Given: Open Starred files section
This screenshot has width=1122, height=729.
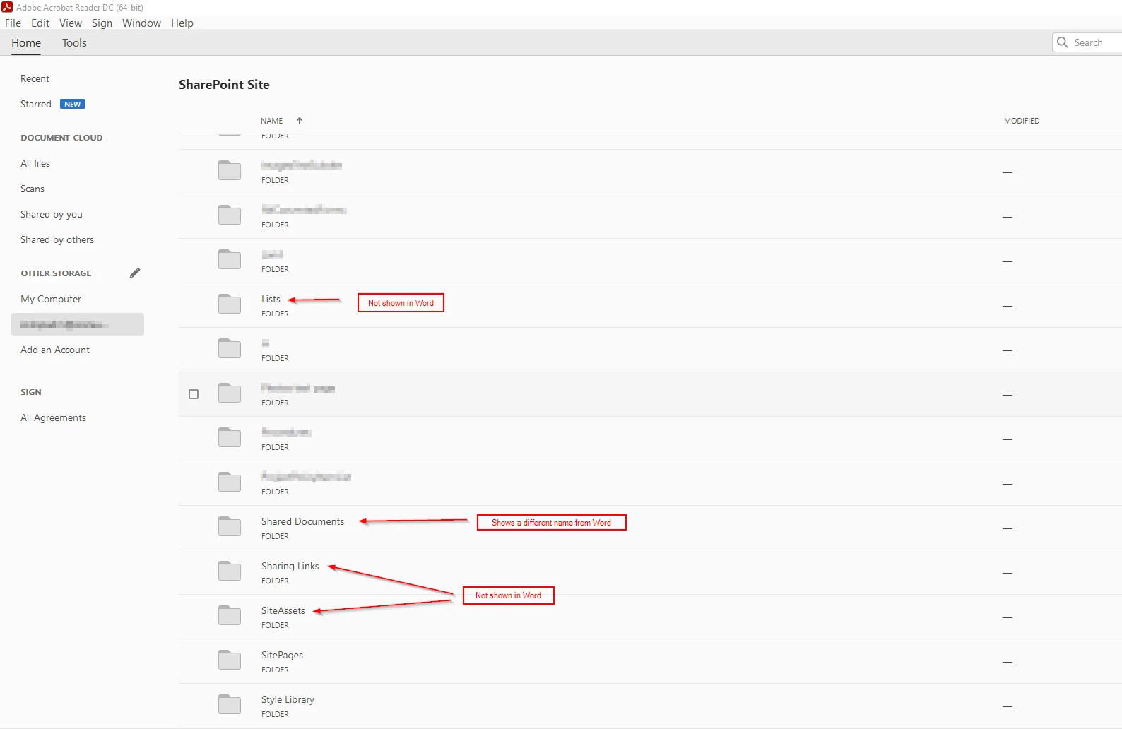Looking at the screenshot, I should pos(36,104).
